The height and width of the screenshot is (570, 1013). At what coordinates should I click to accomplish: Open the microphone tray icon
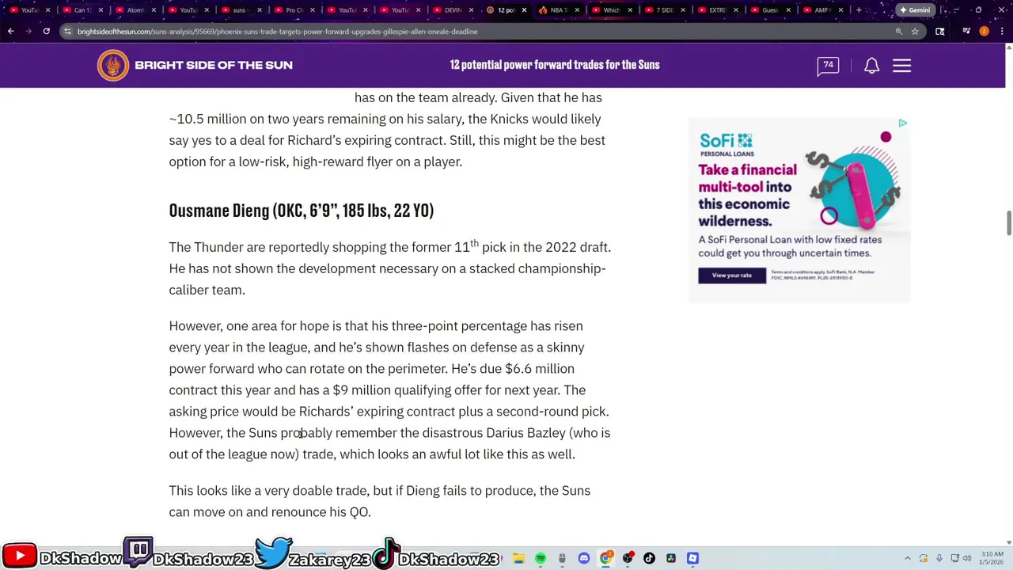coord(939,558)
